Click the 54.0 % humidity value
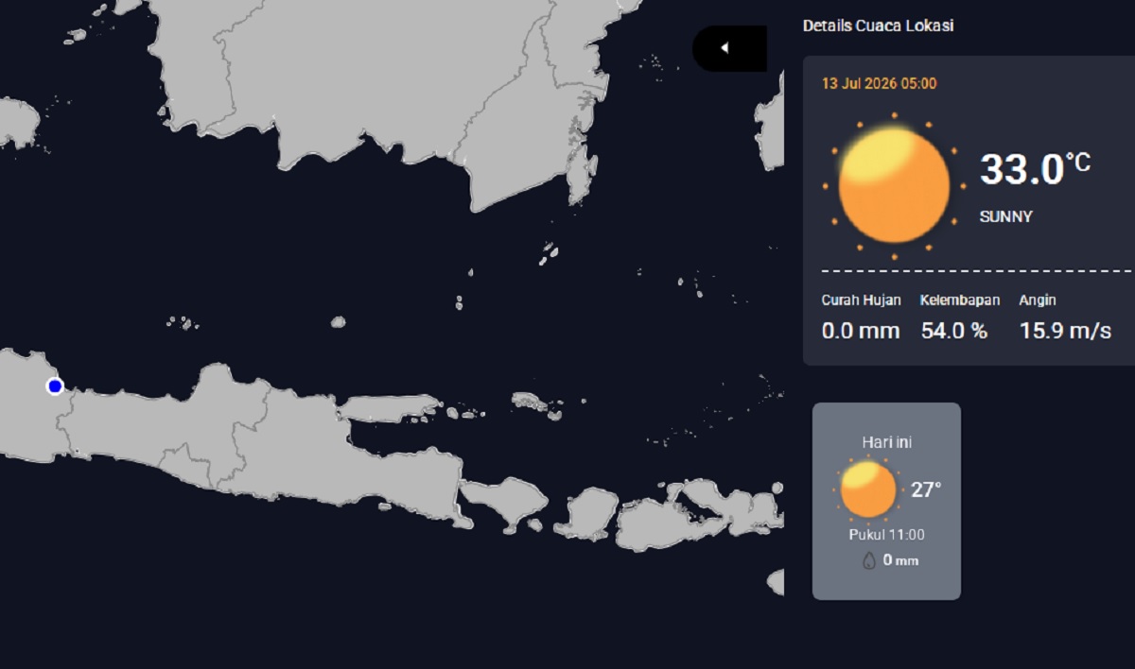The image size is (1135, 669). click(954, 331)
